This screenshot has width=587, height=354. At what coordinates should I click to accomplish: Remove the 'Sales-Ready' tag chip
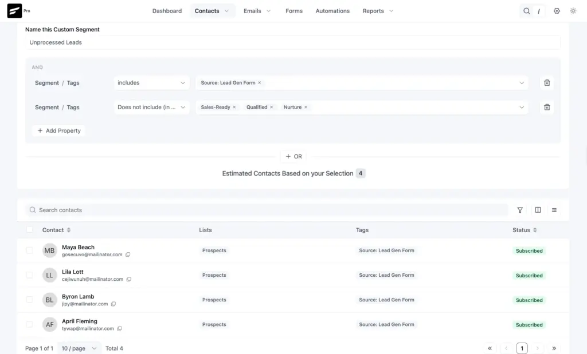click(x=234, y=107)
